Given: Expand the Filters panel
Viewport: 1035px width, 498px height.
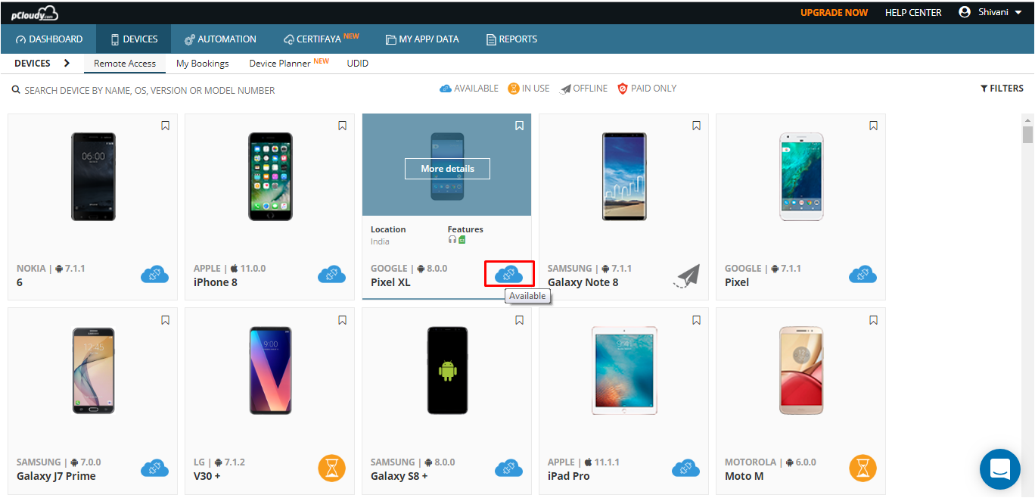Looking at the screenshot, I should 1002,89.
